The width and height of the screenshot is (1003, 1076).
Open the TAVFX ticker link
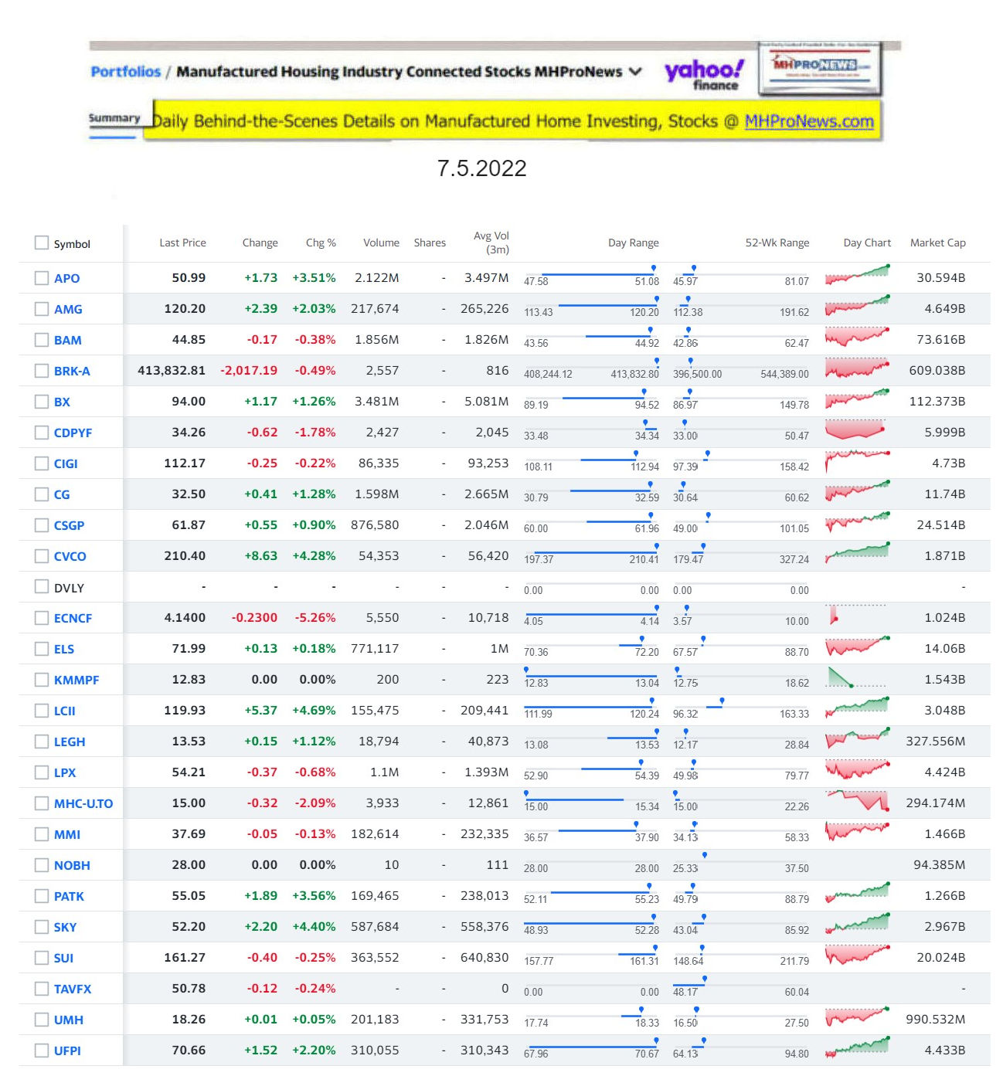73,989
